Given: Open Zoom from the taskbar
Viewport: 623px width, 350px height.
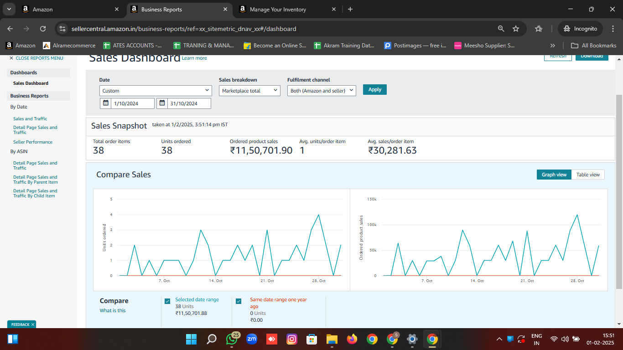Looking at the screenshot, I should [x=252, y=339].
